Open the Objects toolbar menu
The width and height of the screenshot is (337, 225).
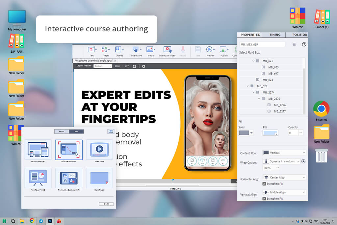(119, 51)
